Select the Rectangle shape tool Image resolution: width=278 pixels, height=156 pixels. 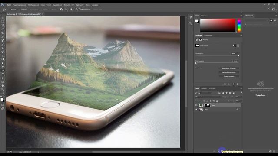3,82
